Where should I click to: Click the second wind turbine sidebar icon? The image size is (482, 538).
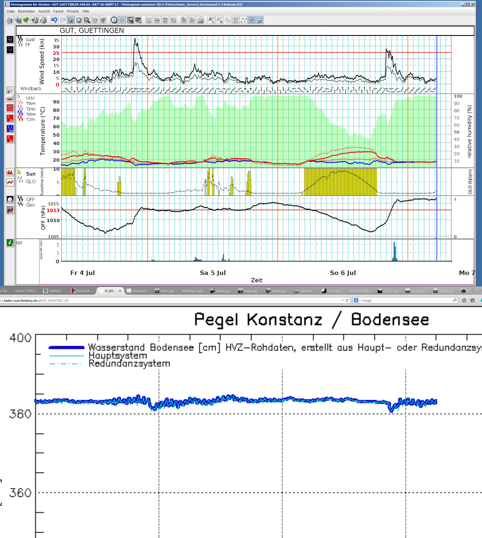(x=10, y=50)
